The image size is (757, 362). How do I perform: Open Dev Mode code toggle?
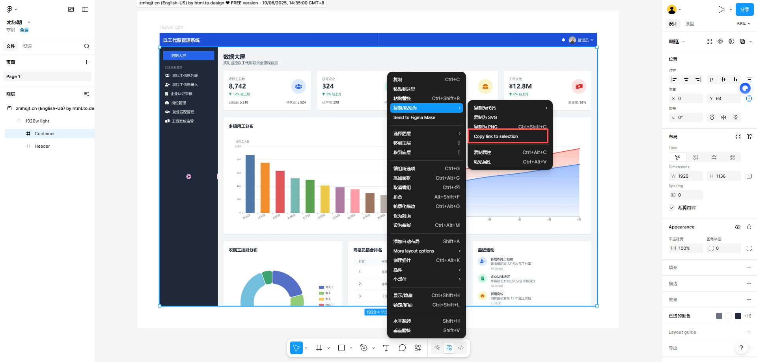(x=461, y=348)
